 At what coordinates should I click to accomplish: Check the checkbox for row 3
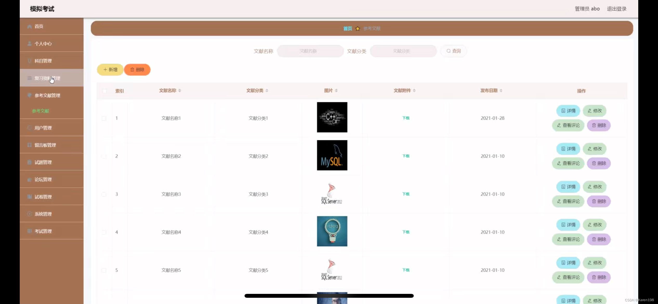[104, 194]
